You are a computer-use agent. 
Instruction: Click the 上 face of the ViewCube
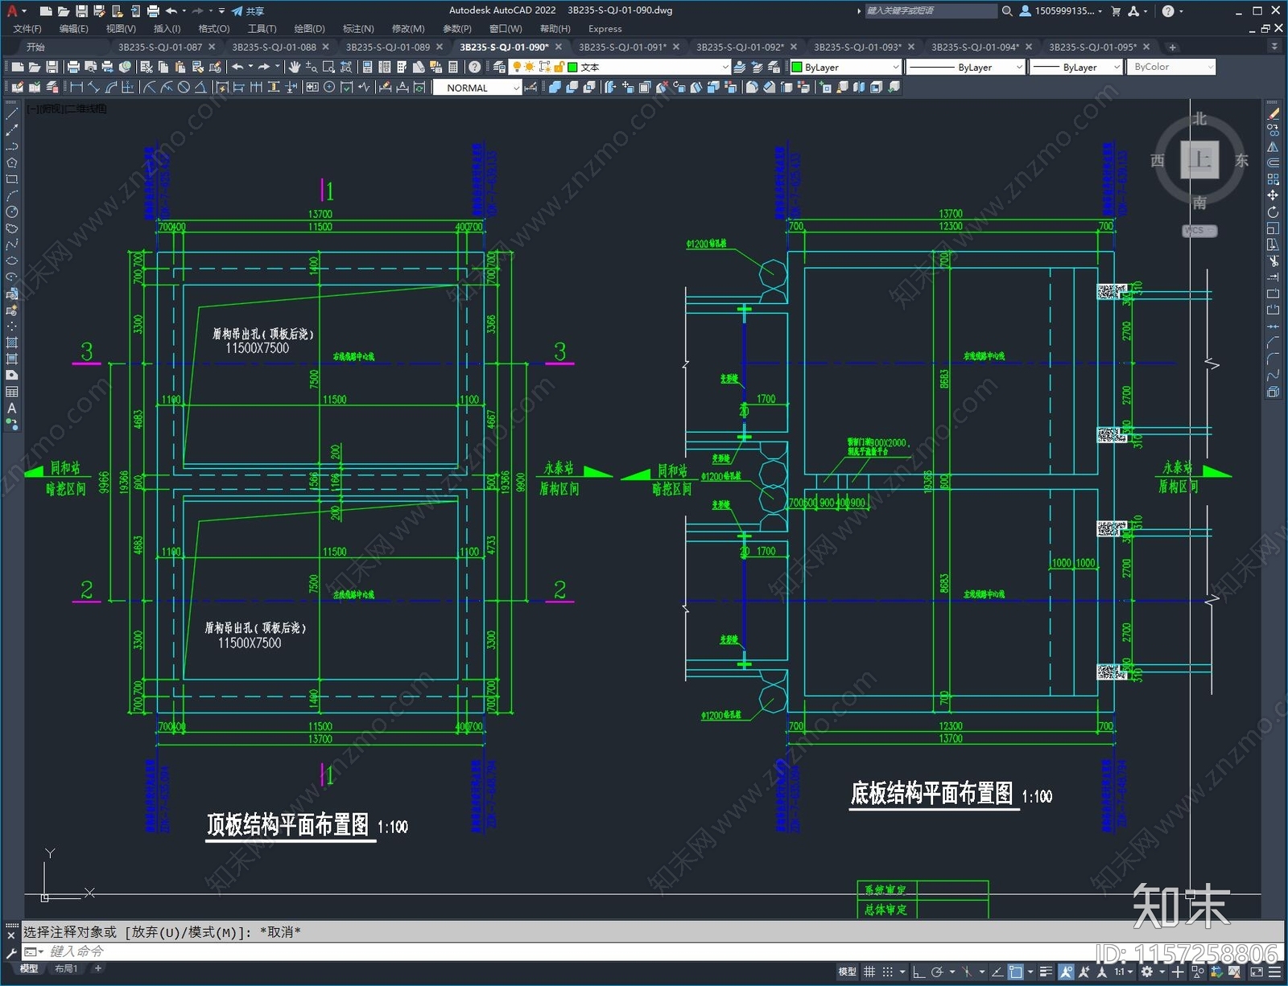tap(1199, 159)
